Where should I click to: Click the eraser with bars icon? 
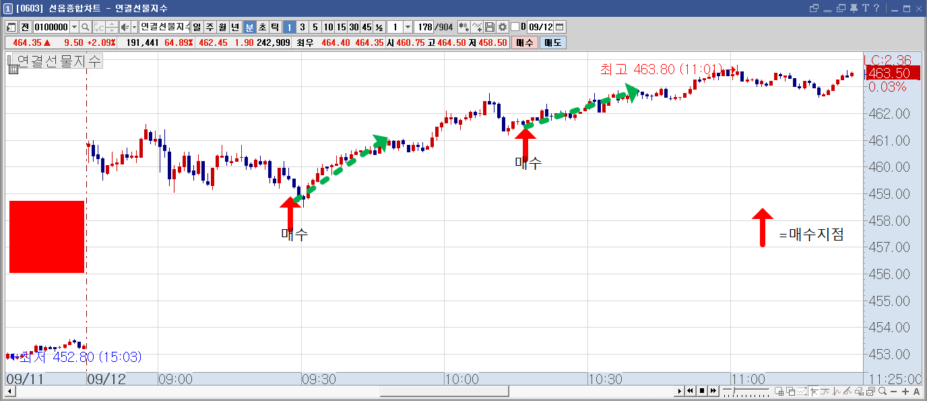point(859,391)
